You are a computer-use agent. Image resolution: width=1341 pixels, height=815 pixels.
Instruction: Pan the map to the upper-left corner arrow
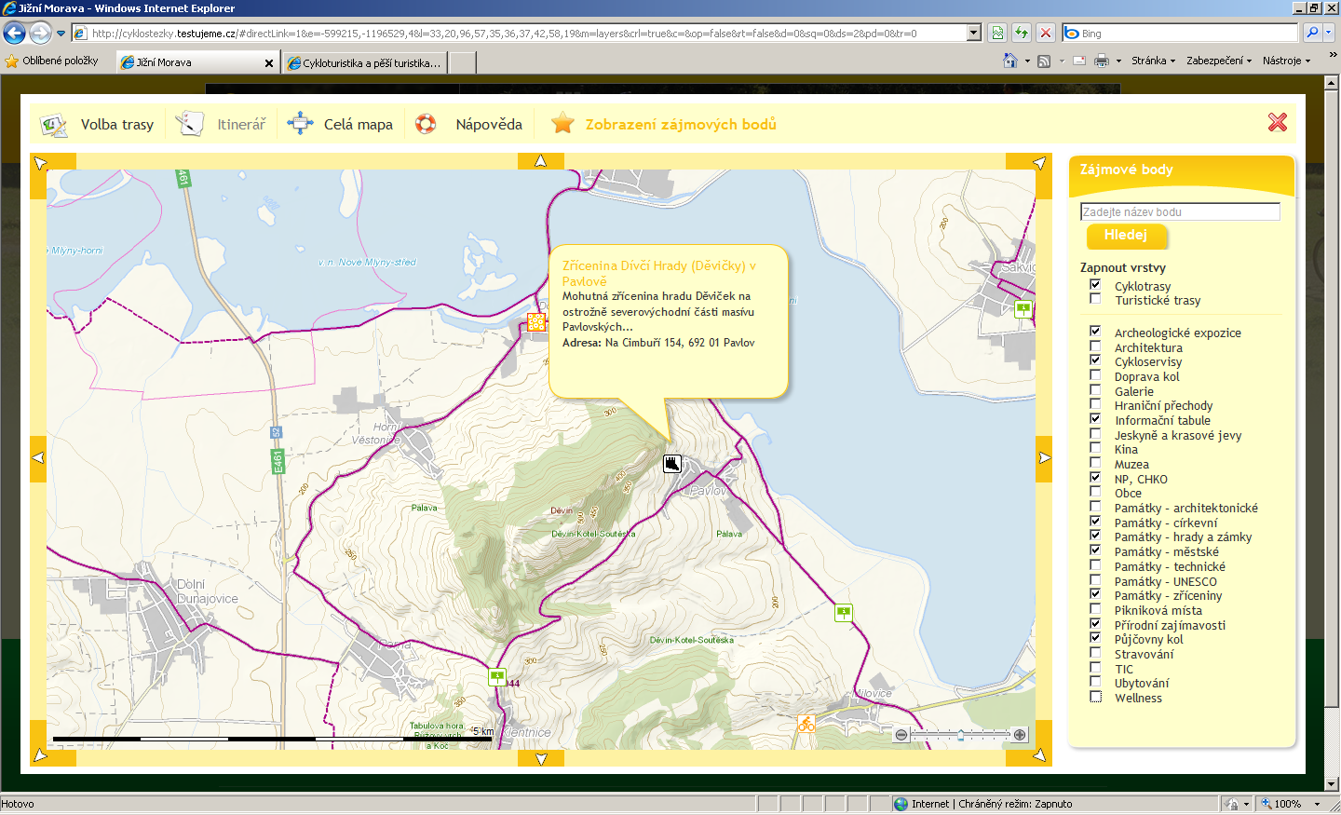[40, 163]
